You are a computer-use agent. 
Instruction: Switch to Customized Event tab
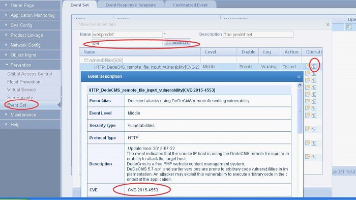tap(190, 5)
